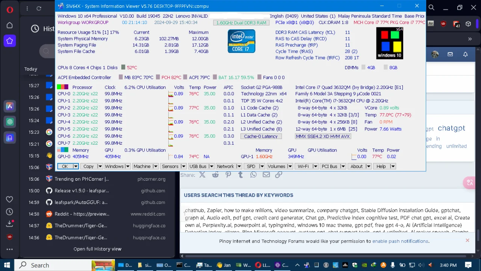Click the Windows Start button
Viewport: 481px width, 271px height.
click(8, 265)
